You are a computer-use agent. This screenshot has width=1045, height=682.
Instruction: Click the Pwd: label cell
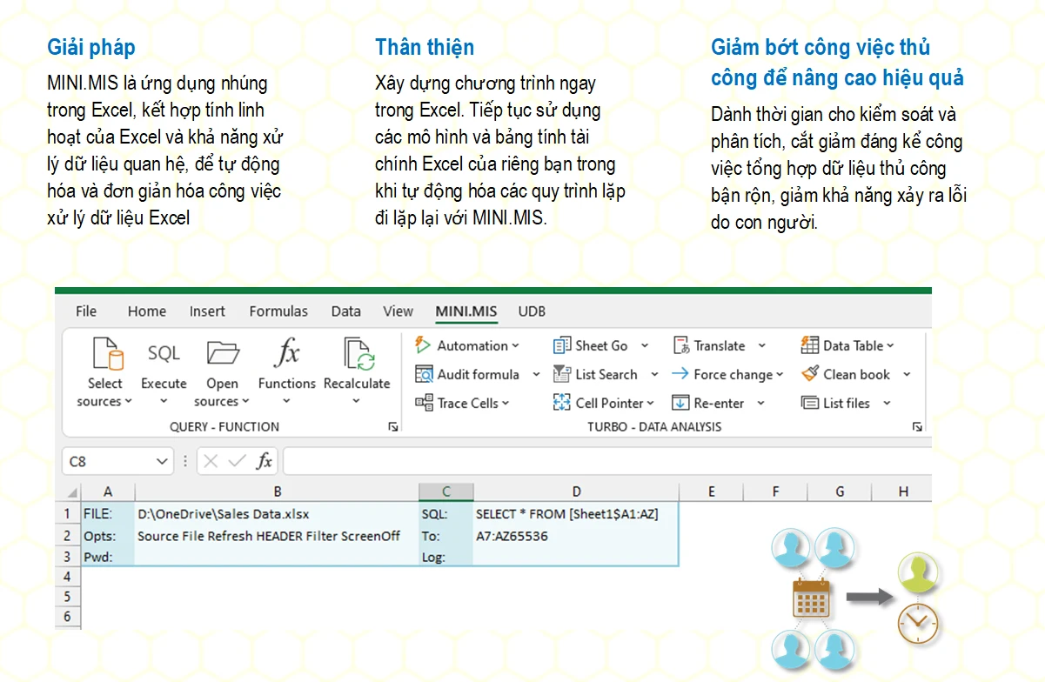(x=107, y=557)
